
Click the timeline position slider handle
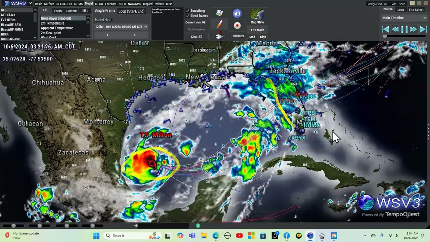385,36
